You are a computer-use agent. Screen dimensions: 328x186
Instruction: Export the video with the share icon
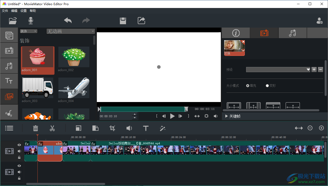141,21
